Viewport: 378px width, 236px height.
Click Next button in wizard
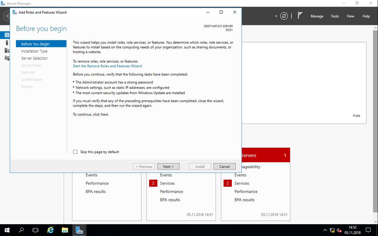(168, 166)
